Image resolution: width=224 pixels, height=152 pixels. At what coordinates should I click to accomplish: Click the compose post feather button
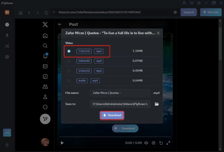45,119
